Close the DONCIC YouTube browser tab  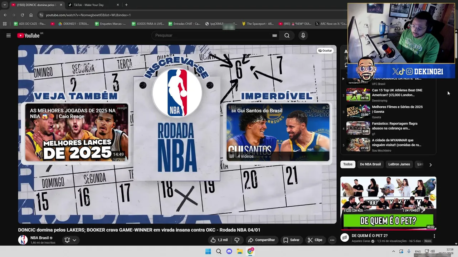[61, 5]
